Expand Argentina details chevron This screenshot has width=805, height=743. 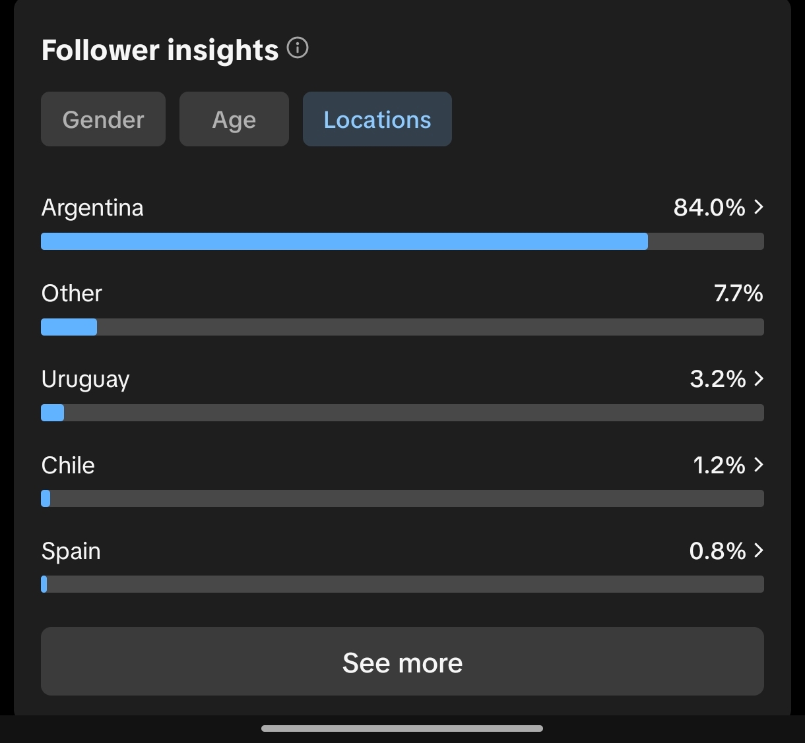pyautogui.click(x=759, y=208)
